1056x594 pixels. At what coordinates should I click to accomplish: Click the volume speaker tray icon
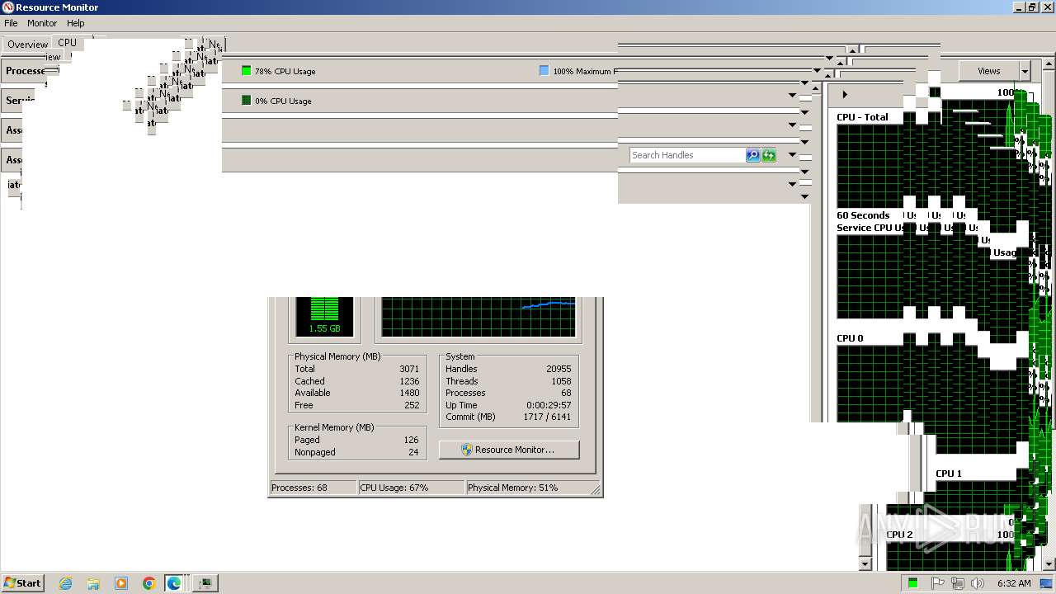click(978, 583)
